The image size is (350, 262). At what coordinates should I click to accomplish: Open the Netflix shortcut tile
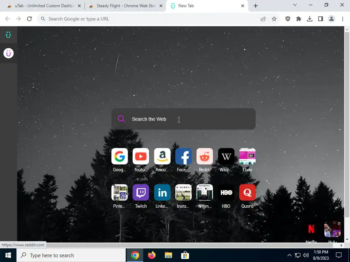pyautogui.click(x=311, y=229)
